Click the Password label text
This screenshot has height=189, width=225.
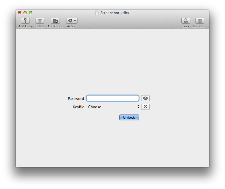point(76,99)
